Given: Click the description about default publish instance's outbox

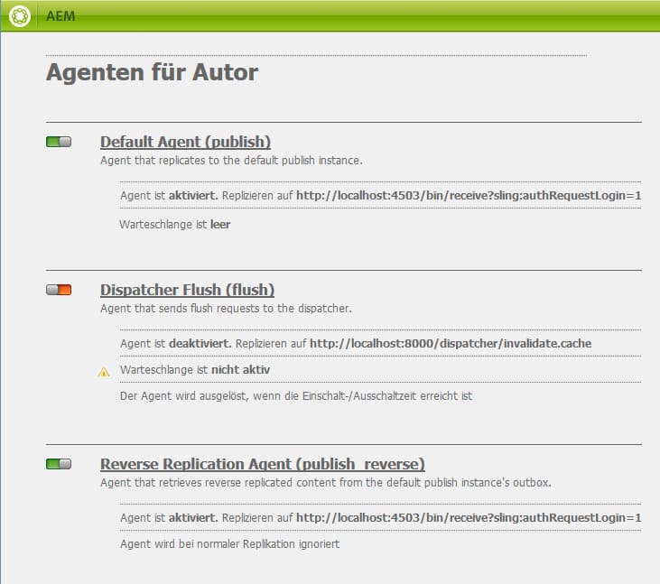Looking at the screenshot, I should (x=326, y=483).
